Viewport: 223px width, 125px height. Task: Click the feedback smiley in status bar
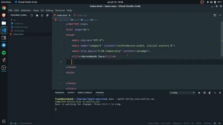click(x=215, y=123)
